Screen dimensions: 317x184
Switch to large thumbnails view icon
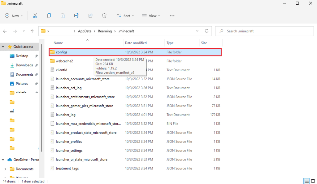pyautogui.click(x=313, y=181)
